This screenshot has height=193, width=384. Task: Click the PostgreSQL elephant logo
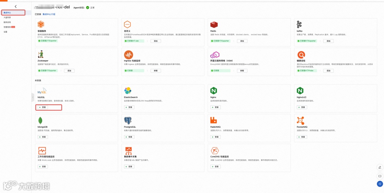pos(128,121)
